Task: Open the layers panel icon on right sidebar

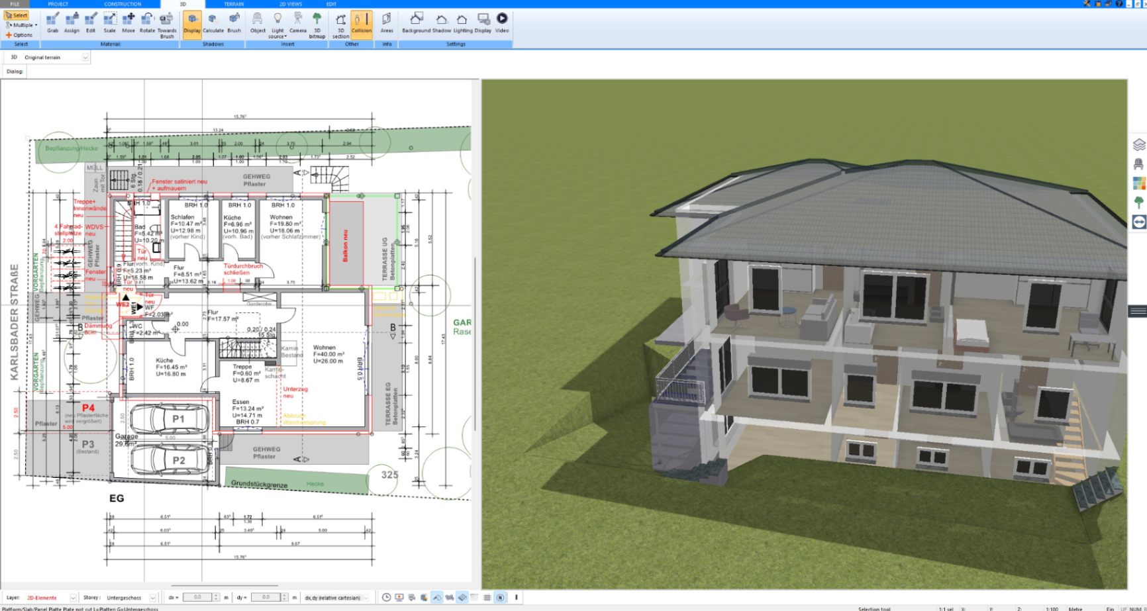Action: pyautogui.click(x=1139, y=144)
